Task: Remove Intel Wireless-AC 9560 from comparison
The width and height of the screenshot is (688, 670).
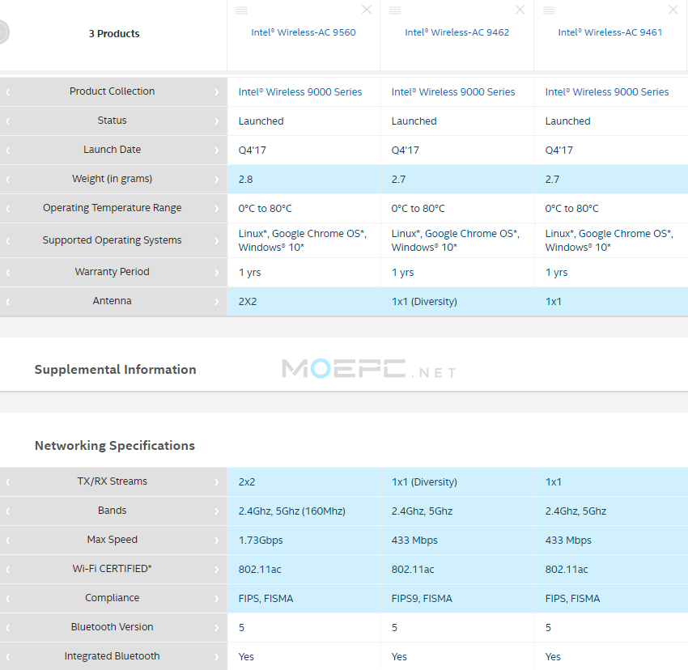Action: click(367, 10)
